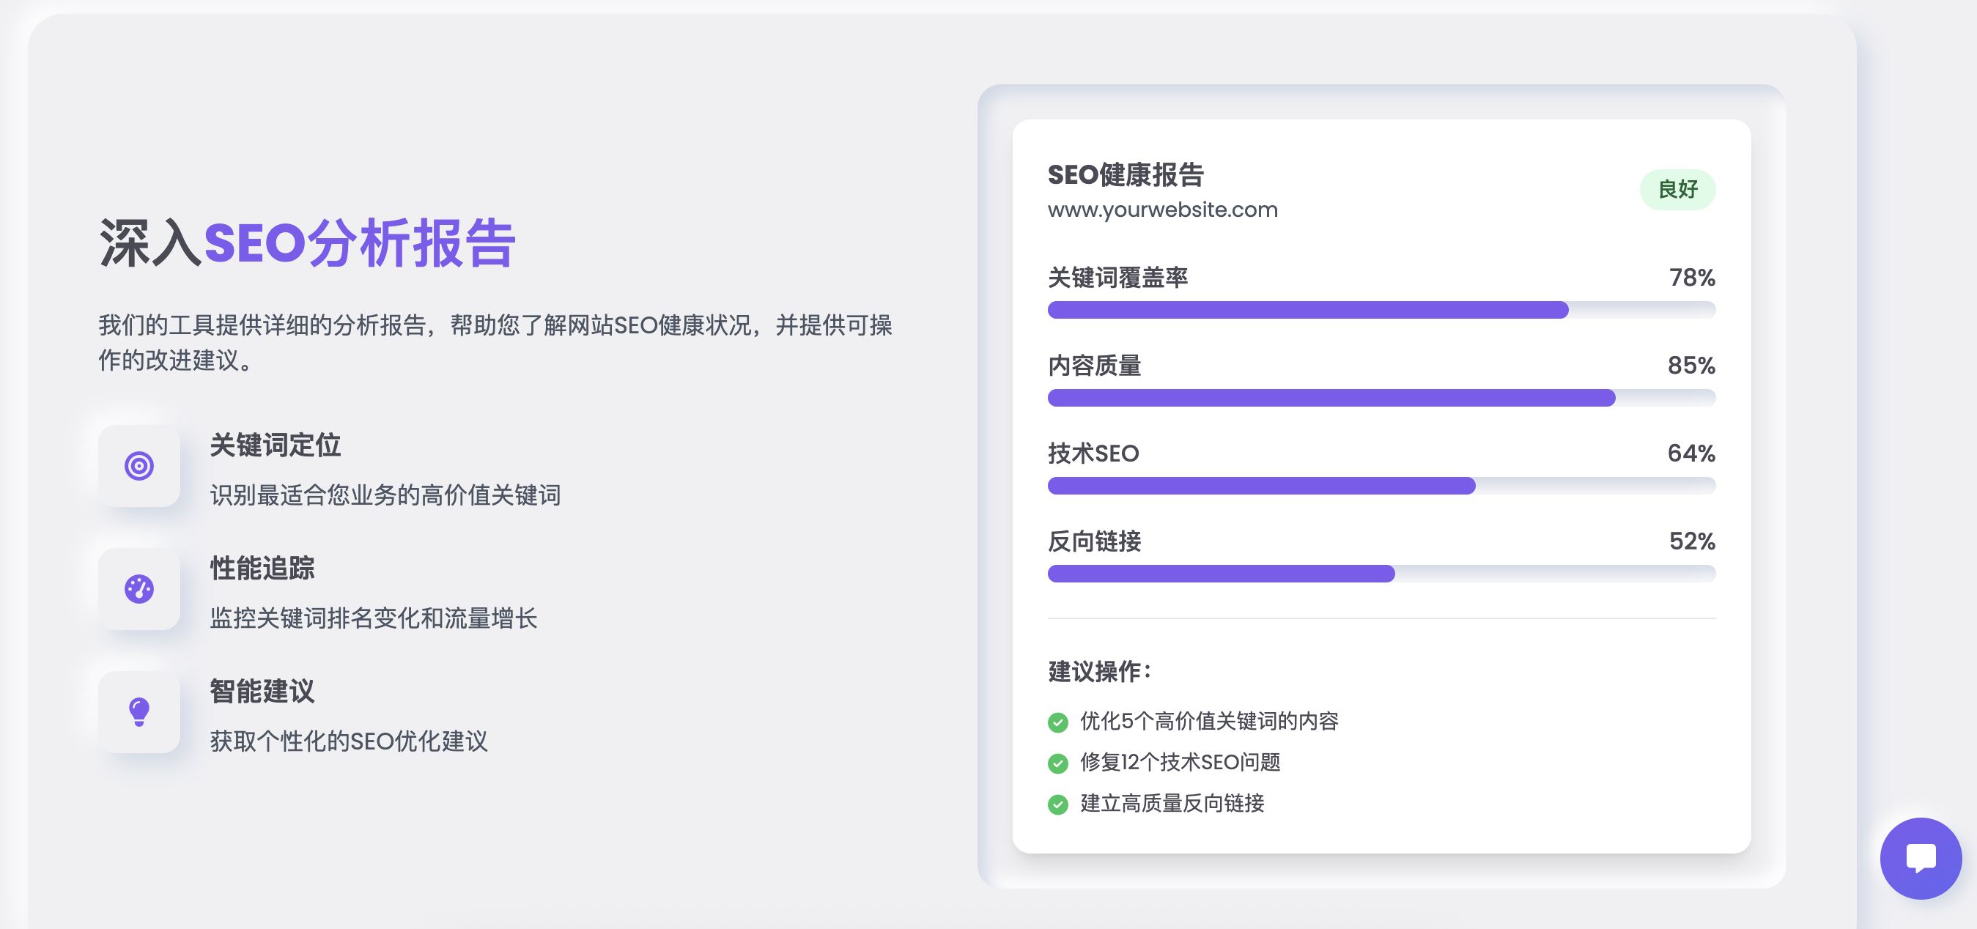
Task: Click the green check beside 建立高质量反向链接
Action: tap(1057, 804)
